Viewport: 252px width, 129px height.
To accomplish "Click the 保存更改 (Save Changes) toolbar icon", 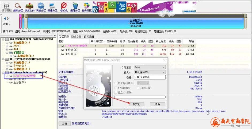I will tap(6, 7).
